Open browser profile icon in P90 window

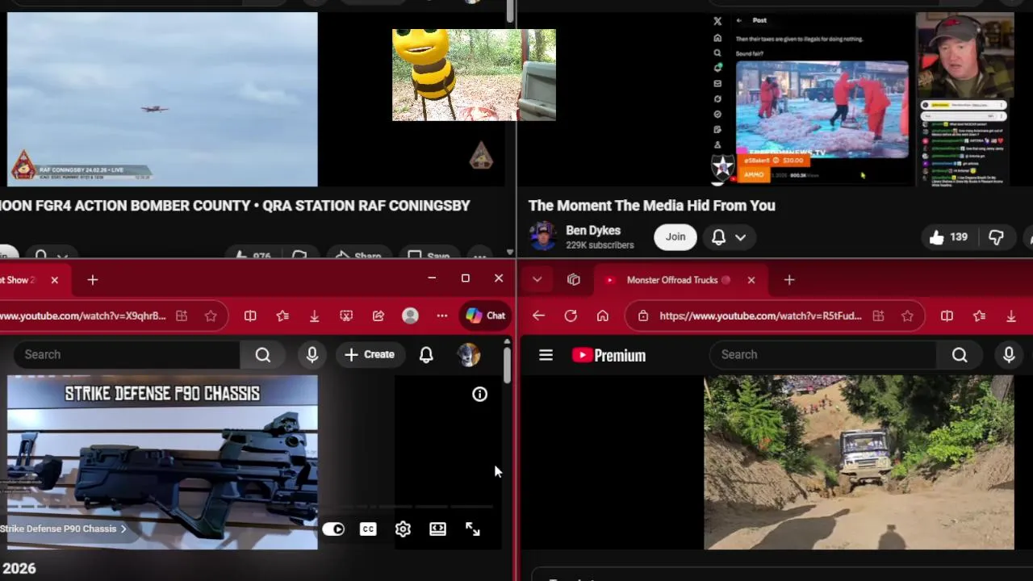[x=410, y=316]
